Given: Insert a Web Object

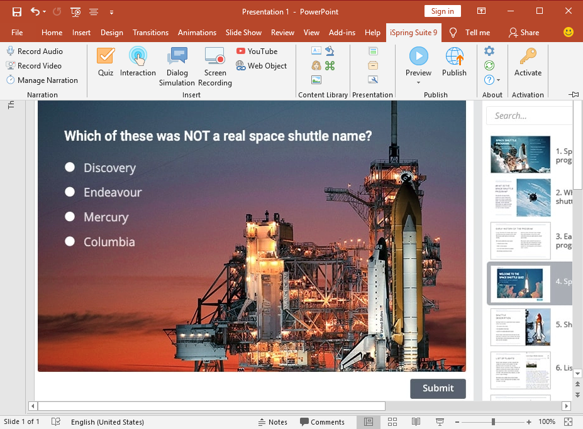Looking at the screenshot, I should click(261, 66).
